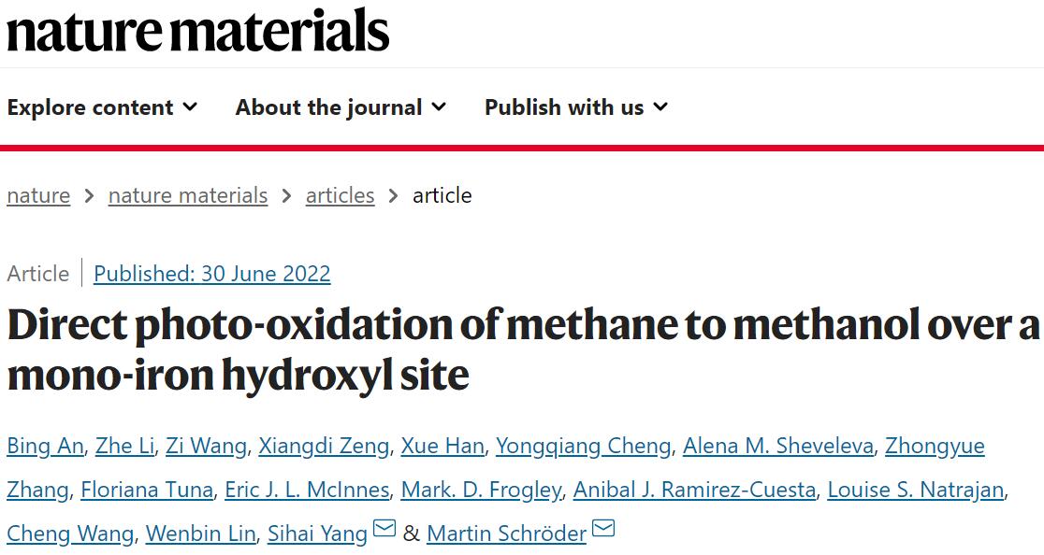Open author Anibal J. Ramirez-Cuesta's link
Image resolution: width=1044 pixels, height=555 pixels.
point(694,490)
